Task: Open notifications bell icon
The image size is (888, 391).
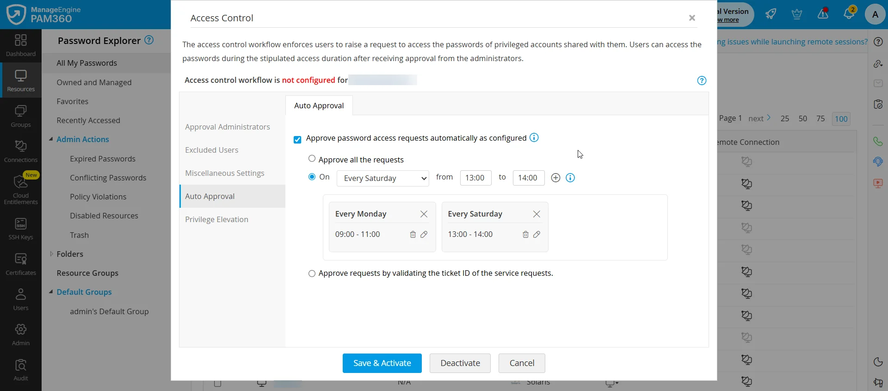Action: [849, 14]
